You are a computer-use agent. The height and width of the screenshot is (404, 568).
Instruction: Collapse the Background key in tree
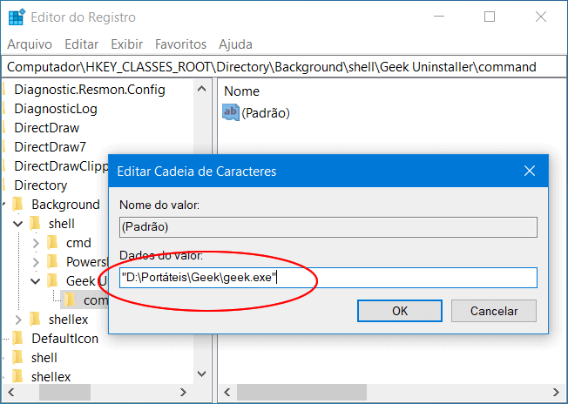coord(4,205)
